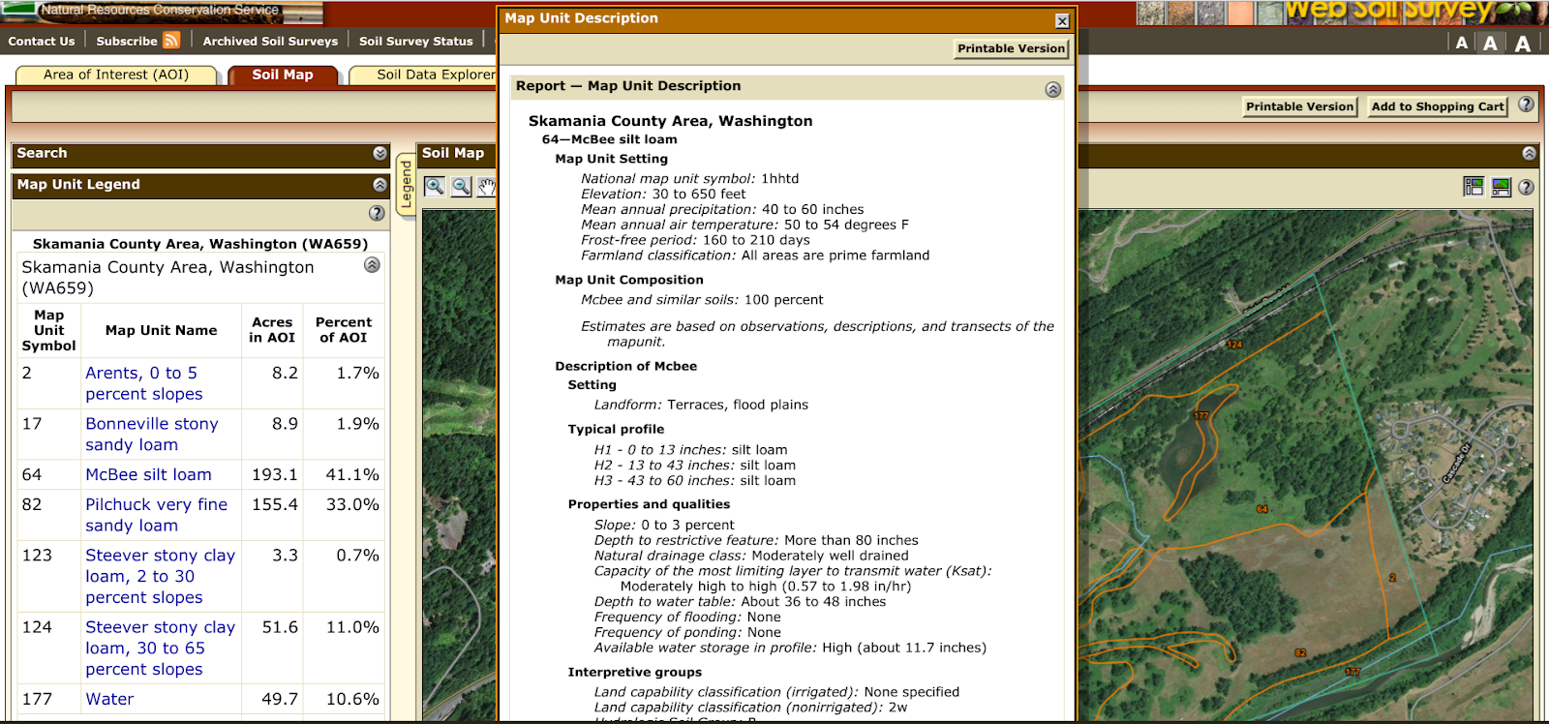Open the RSS subscribe feed icon
The width and height of the screenshot is (1549, 724).
(x=171, y=40)
